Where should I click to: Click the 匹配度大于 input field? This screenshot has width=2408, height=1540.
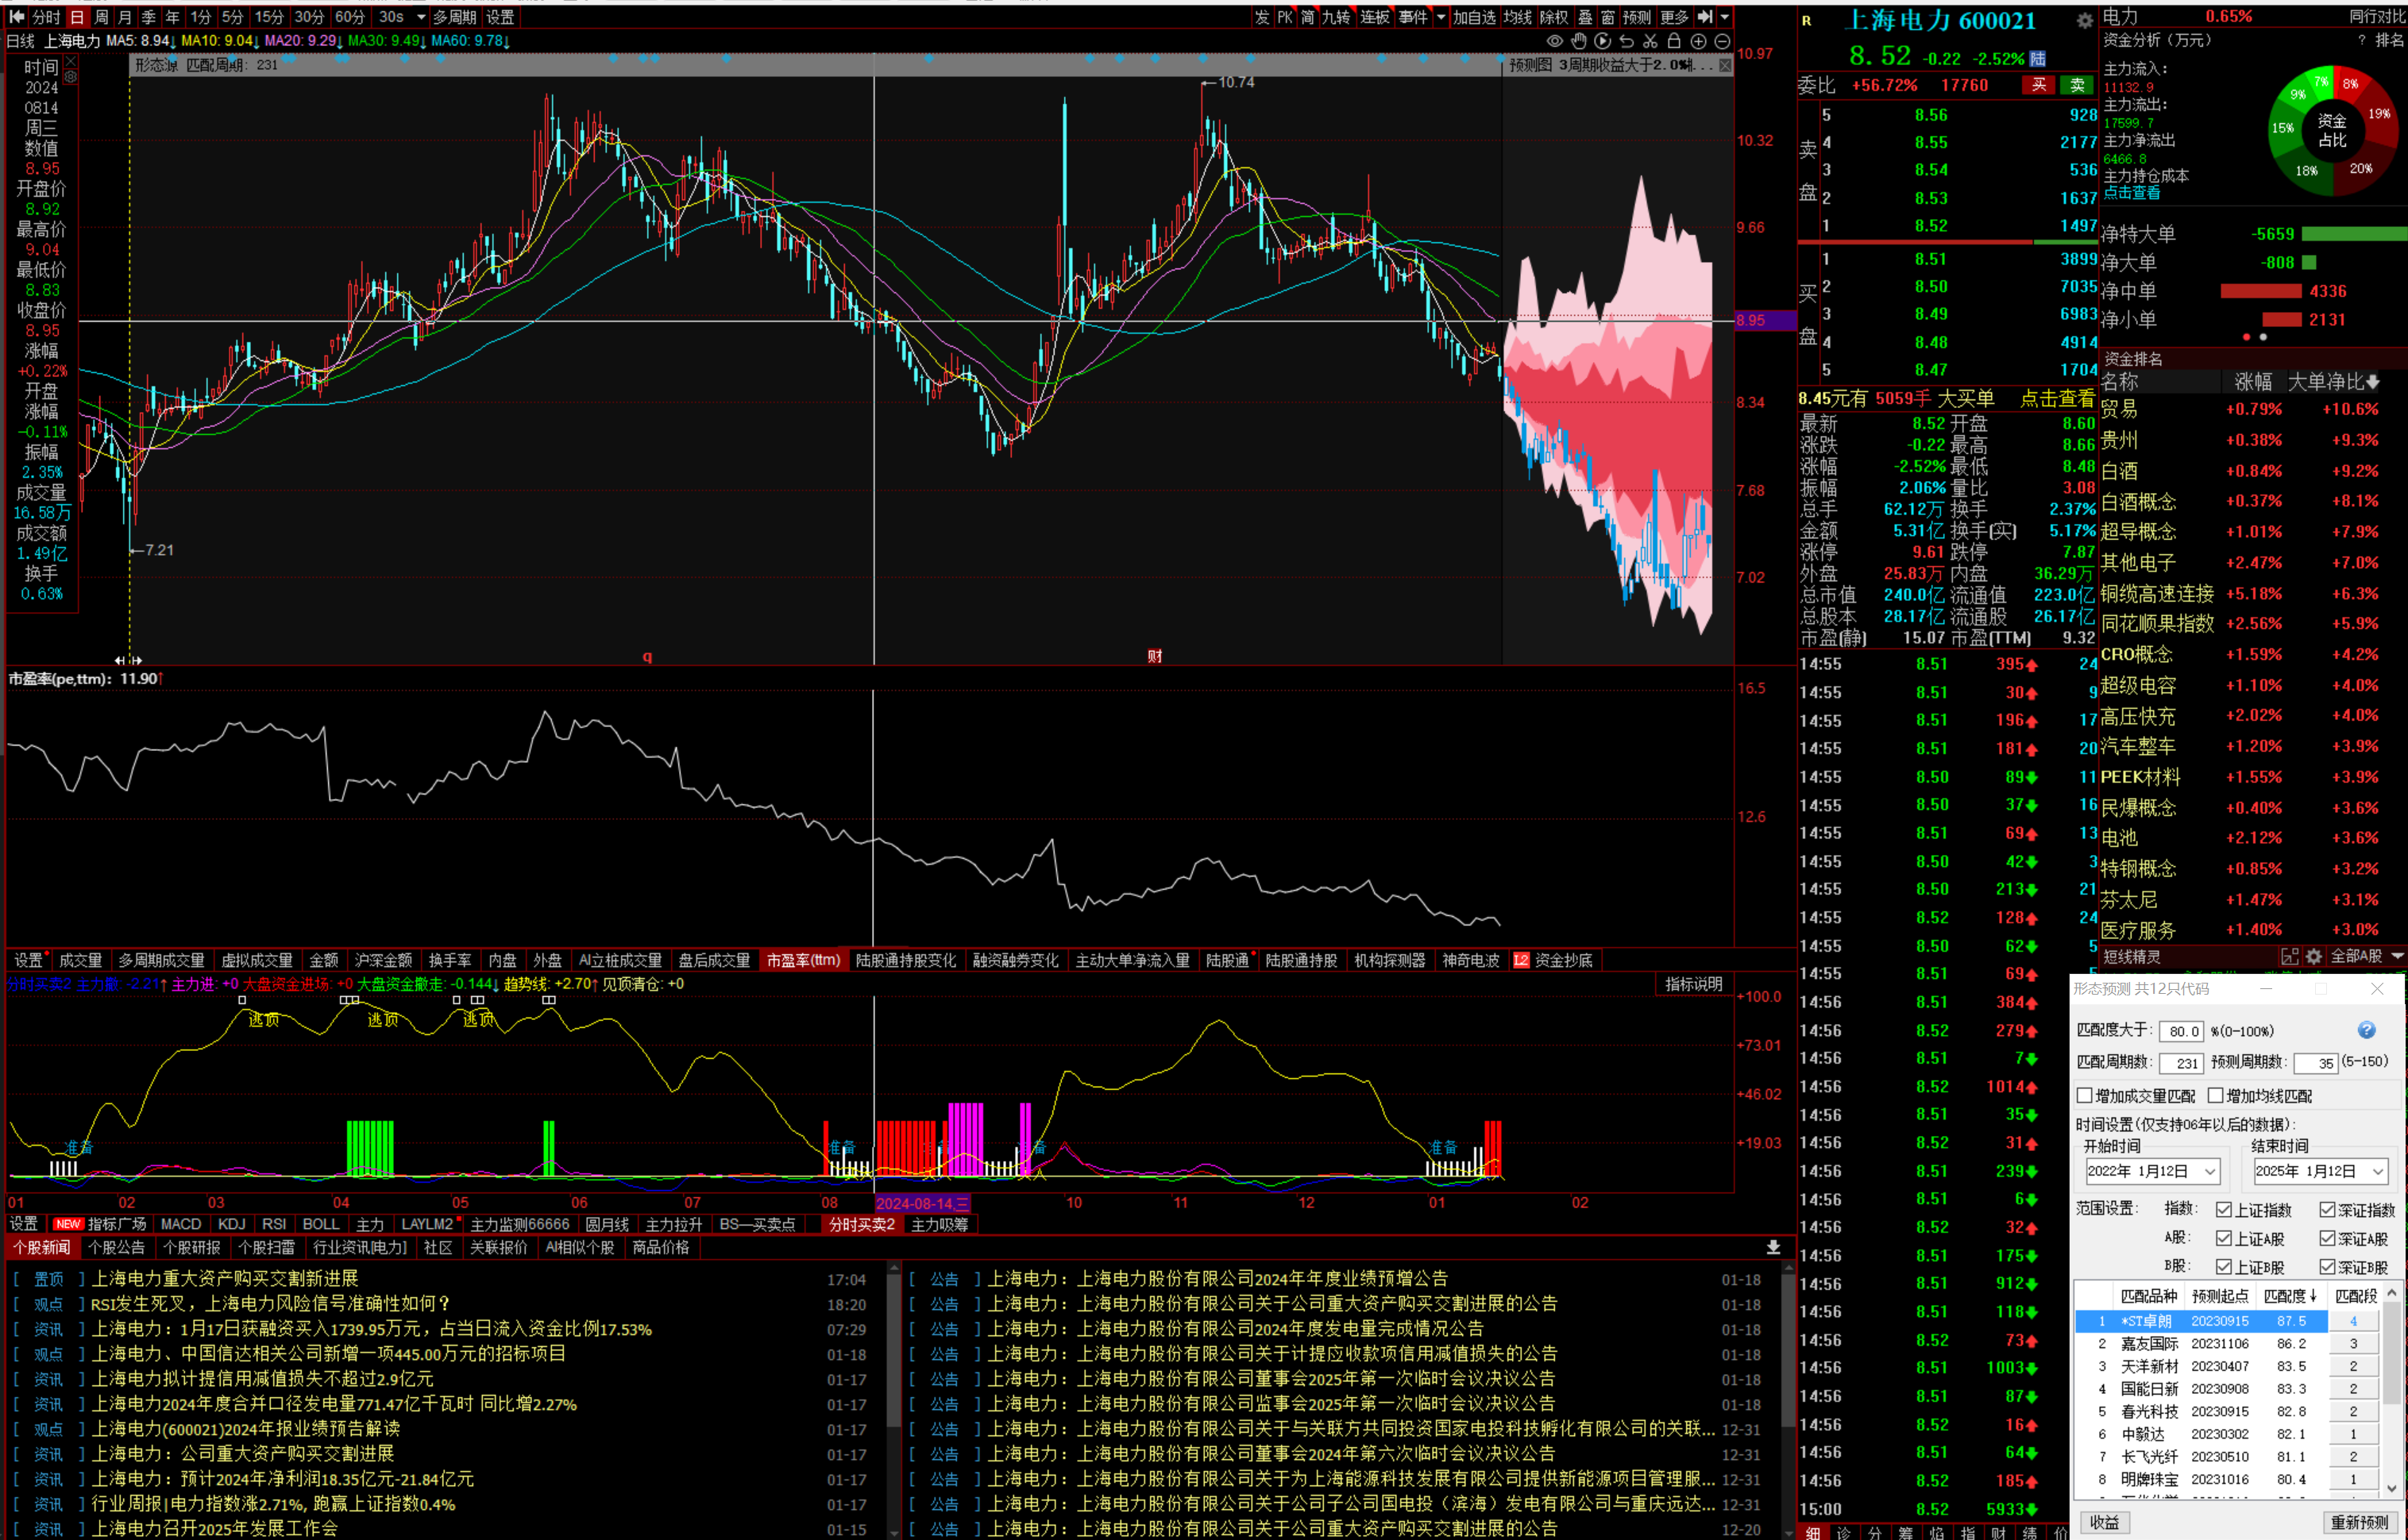[2181, 1031]
